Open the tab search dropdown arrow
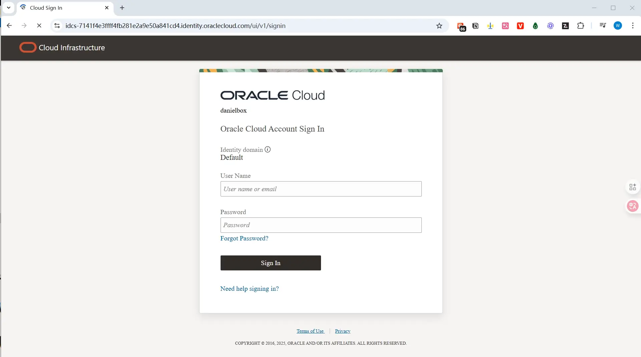 pos(9,8)
